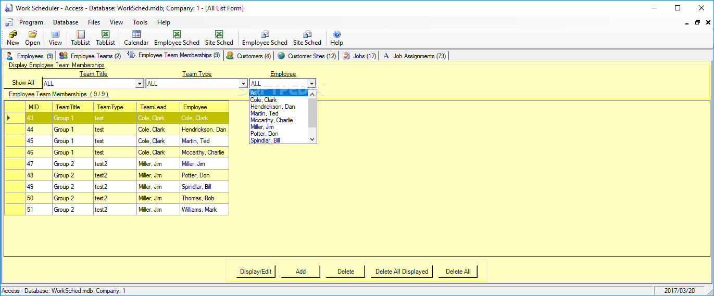Click the Excel-style TabList toolbar icon
The image size is (714, 296).
coord(105,38)
